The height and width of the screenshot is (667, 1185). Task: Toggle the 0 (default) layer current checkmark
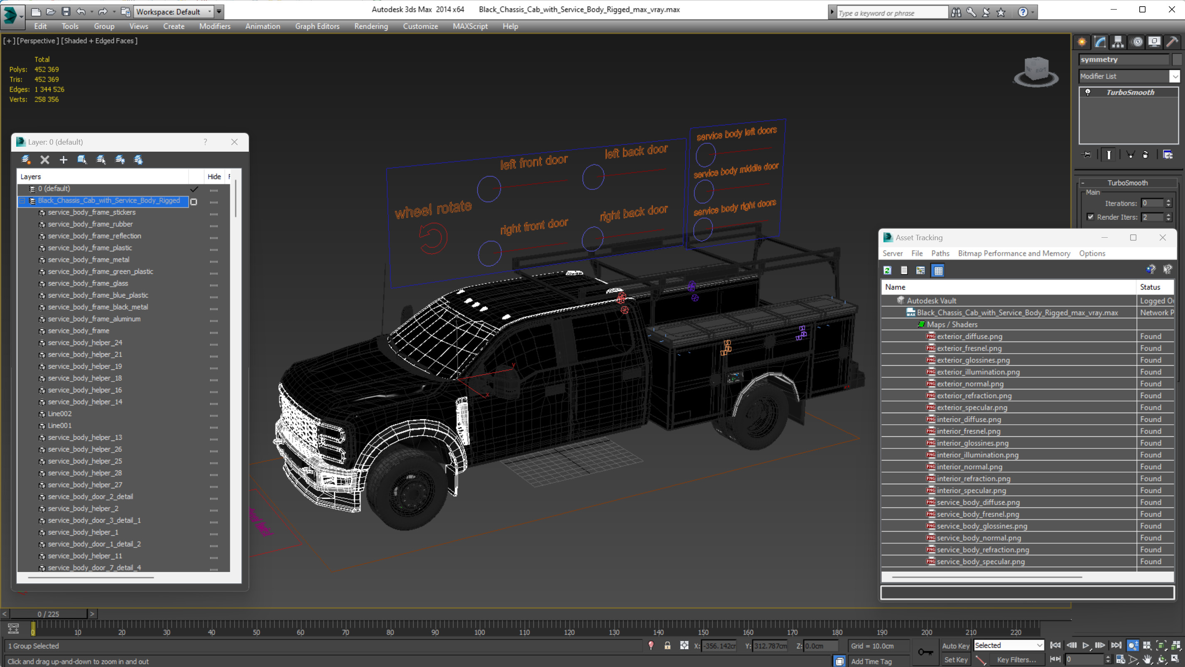click(194, 189)
